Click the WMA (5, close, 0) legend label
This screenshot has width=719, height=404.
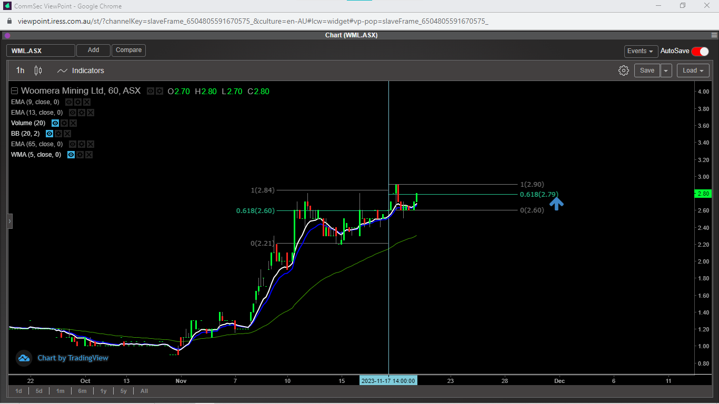[36, 155]
